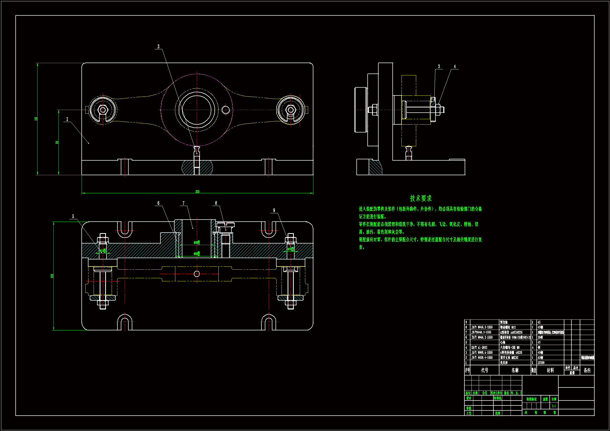This screenshot has height=431, width=610.
Task: Click the small circle hole right of center bore
Action: coord(226,110)
